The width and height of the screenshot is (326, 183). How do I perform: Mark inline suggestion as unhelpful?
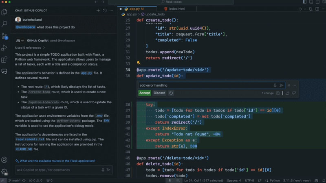coord(294,93)
